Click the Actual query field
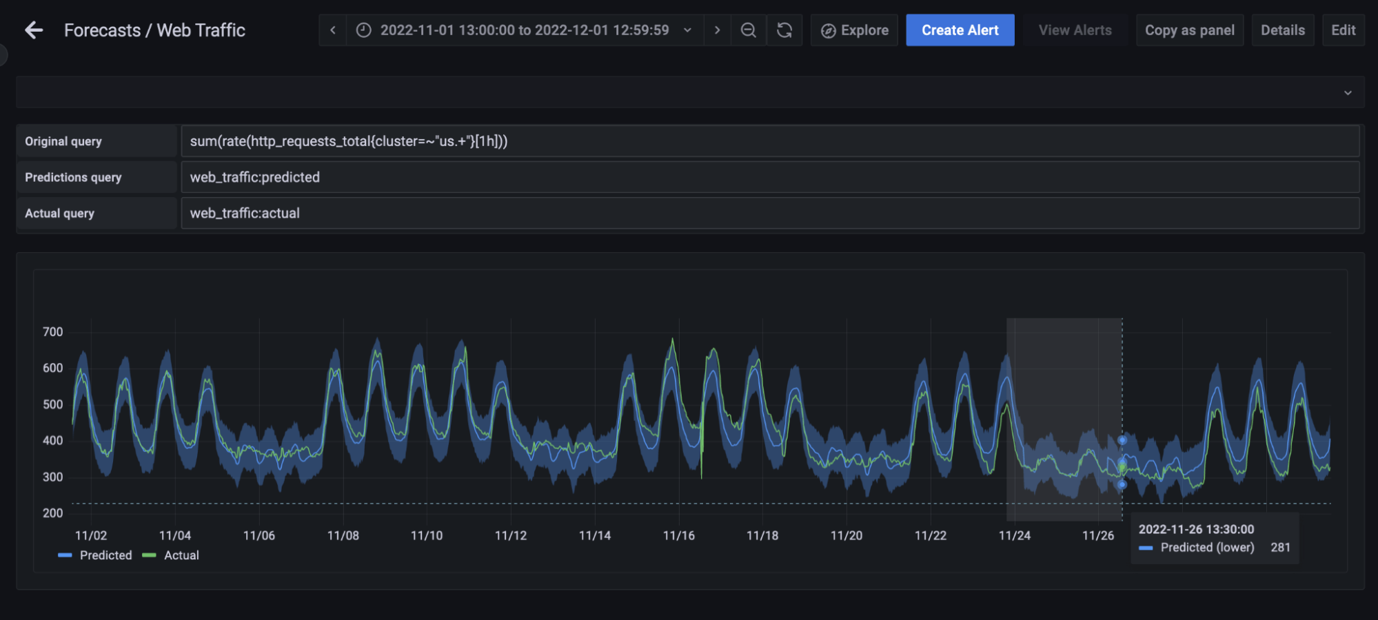1378x620 pixels. pos(769,214)
